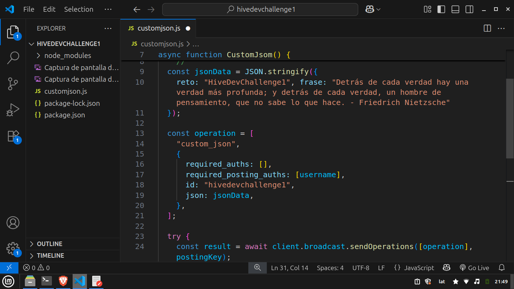Open the Run and Debug view

13,110
